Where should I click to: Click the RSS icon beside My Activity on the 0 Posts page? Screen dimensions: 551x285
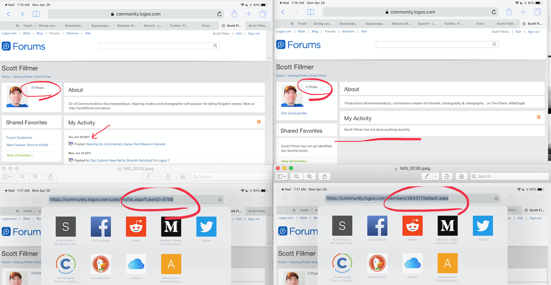point(539,117)
